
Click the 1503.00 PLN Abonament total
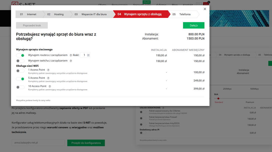pos(195,39)
